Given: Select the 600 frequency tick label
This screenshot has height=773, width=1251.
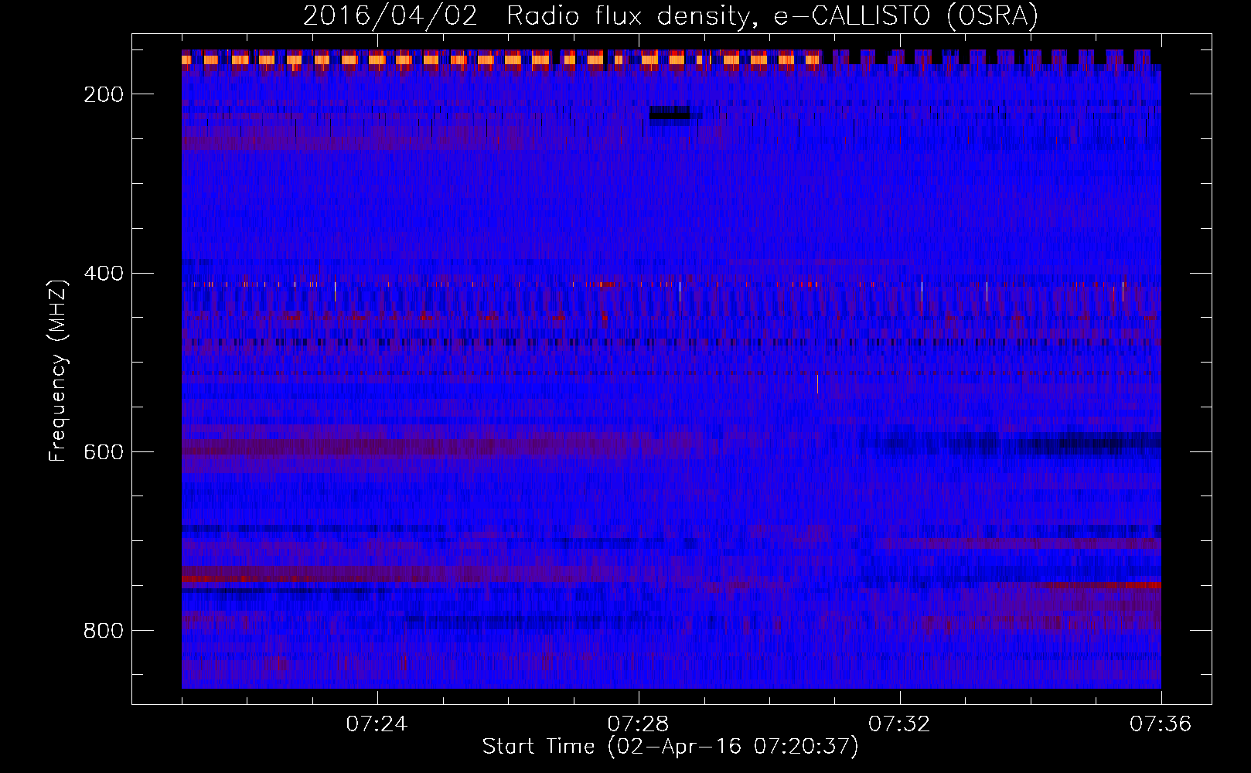Looking at the screenshot, I should (x=104, y=452).
